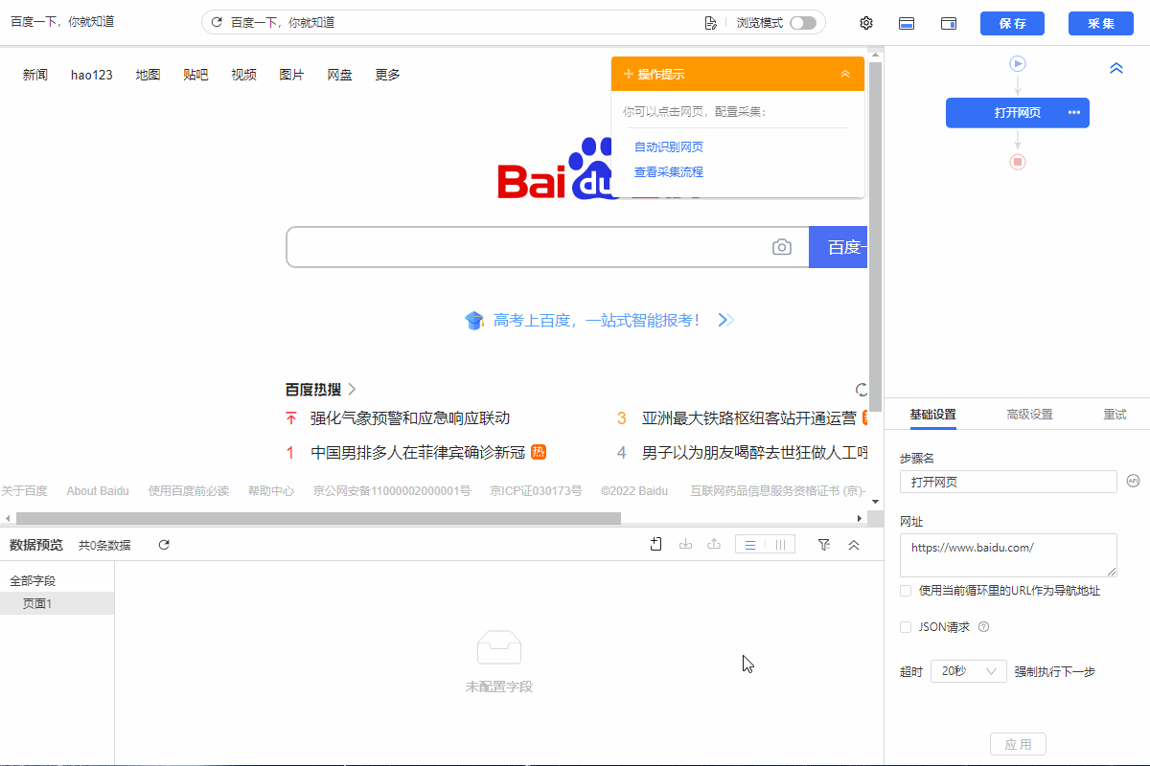The width and height of the screenshot is (1150, 766).
Task: Click the camera image-search icon
Action: (782, 247)
